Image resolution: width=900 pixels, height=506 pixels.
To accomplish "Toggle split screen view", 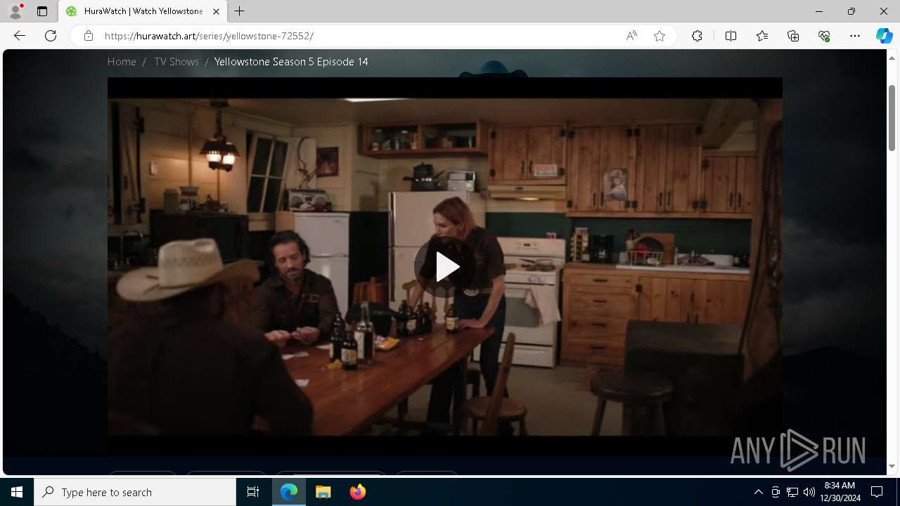I will [731, 36].
